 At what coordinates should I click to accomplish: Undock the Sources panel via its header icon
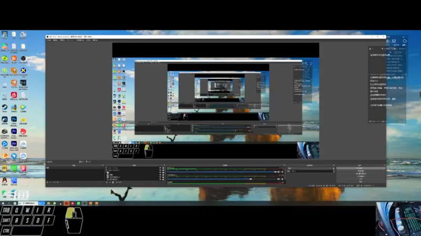(x=164, y=165)
